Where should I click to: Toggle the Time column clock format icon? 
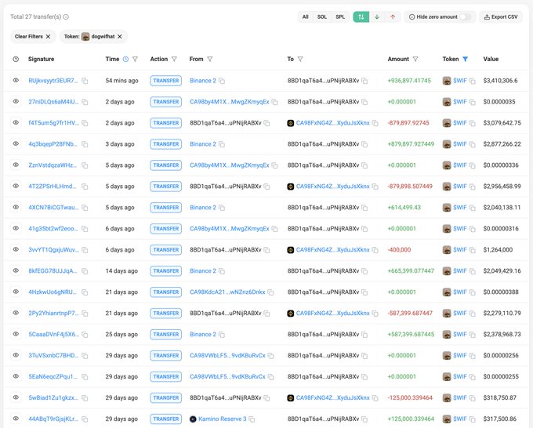click(x=125, y=59)
